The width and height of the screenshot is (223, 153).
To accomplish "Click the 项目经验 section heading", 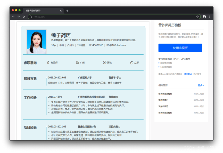I will (30, 127).
